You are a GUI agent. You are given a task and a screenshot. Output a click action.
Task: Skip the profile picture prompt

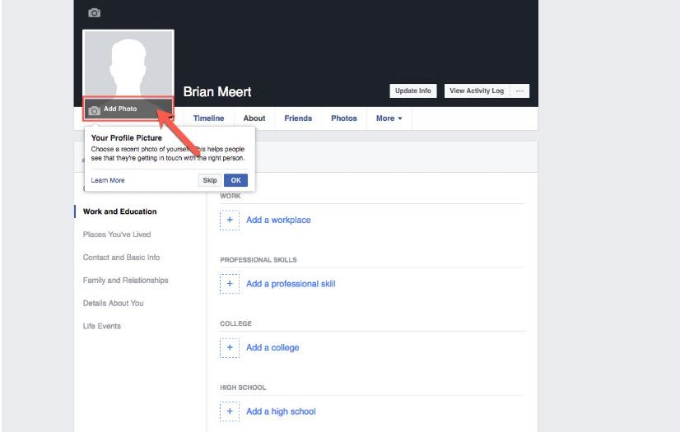coord(210,180)
